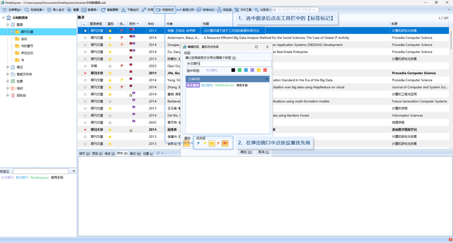Viewport: 453px width, 243px height.
Task: Set priority to the blue flag
Action: tap(198, 144)
